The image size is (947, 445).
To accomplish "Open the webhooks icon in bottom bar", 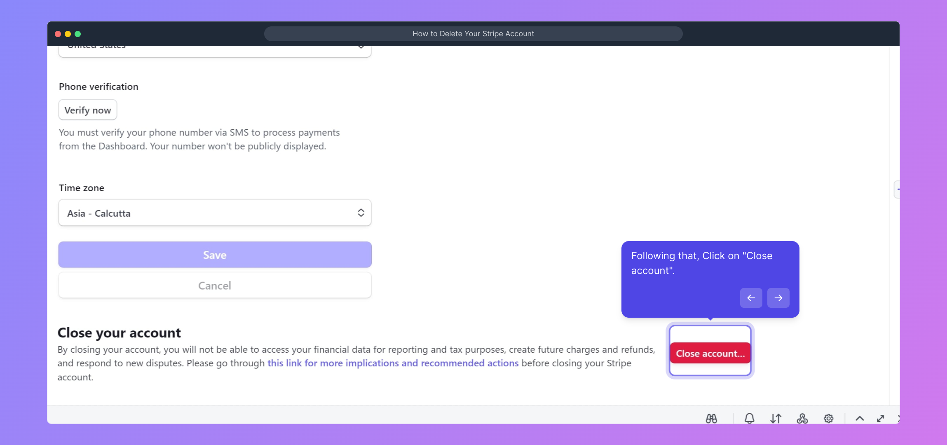I will point(802,419).
